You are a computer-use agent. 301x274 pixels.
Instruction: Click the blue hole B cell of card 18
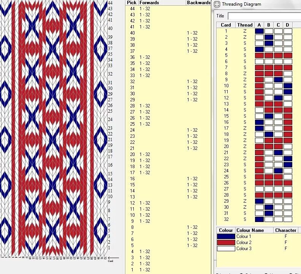[x=269, y=134]
